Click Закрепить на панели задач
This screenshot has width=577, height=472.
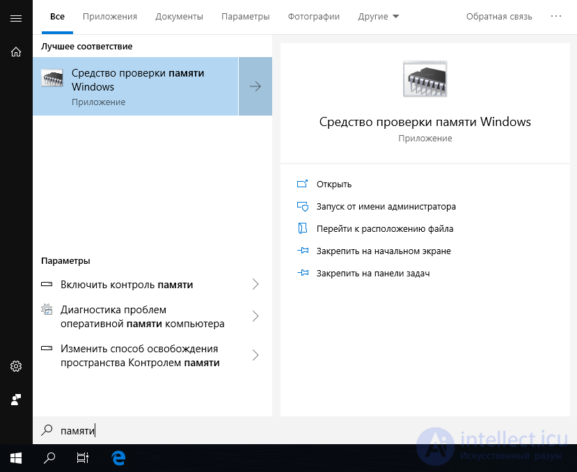373,273
